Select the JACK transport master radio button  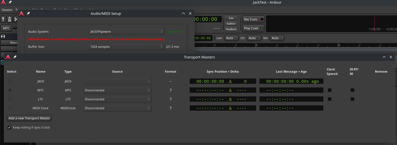click(x=10, y=81)
